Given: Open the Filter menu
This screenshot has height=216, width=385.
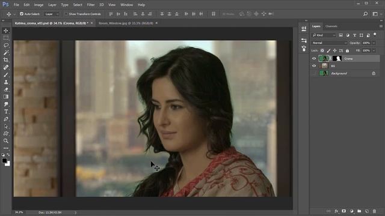Looking at the screenshot, I should click(91, 5).
